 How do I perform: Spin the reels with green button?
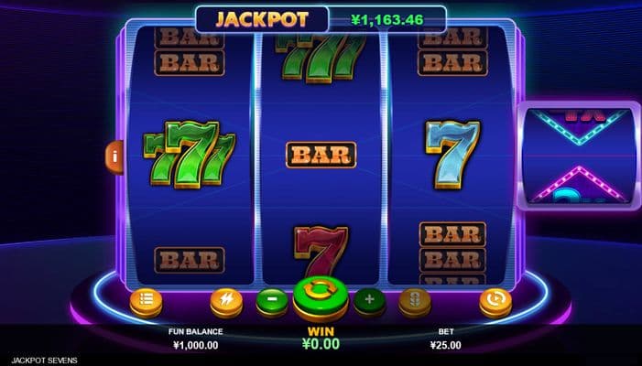click(x=321, y=298)
